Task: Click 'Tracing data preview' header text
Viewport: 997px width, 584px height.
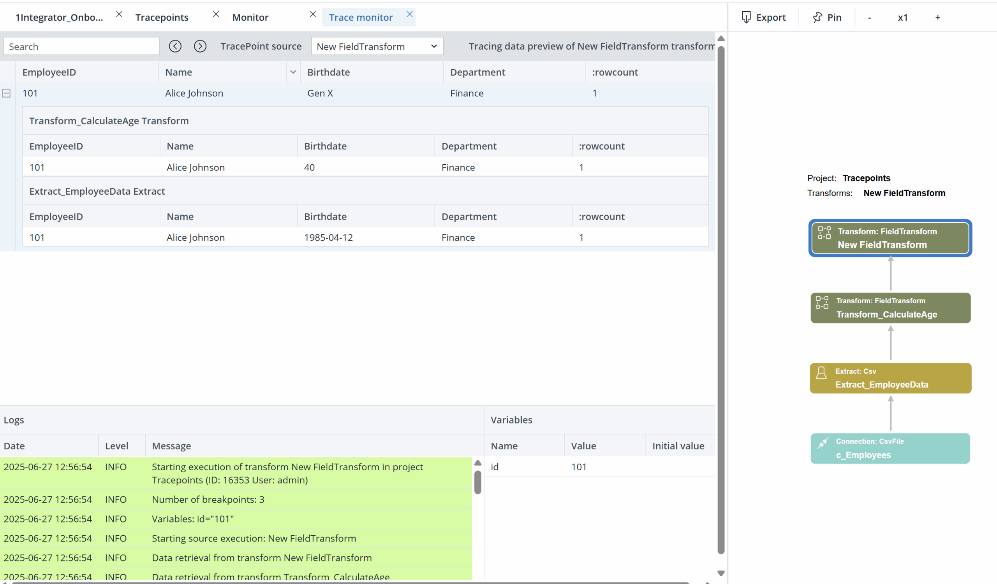Action: click(592, 46)
